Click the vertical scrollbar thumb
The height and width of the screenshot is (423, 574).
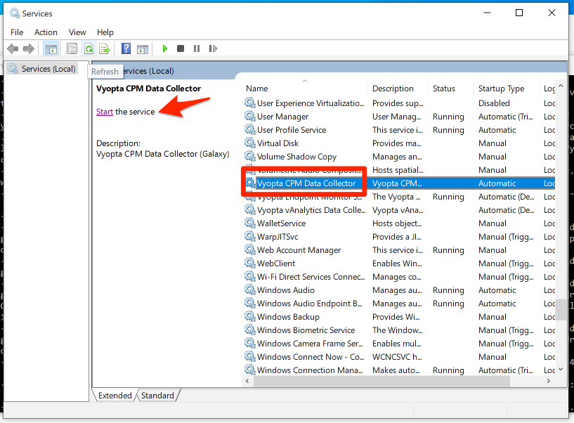coord(561,310)
